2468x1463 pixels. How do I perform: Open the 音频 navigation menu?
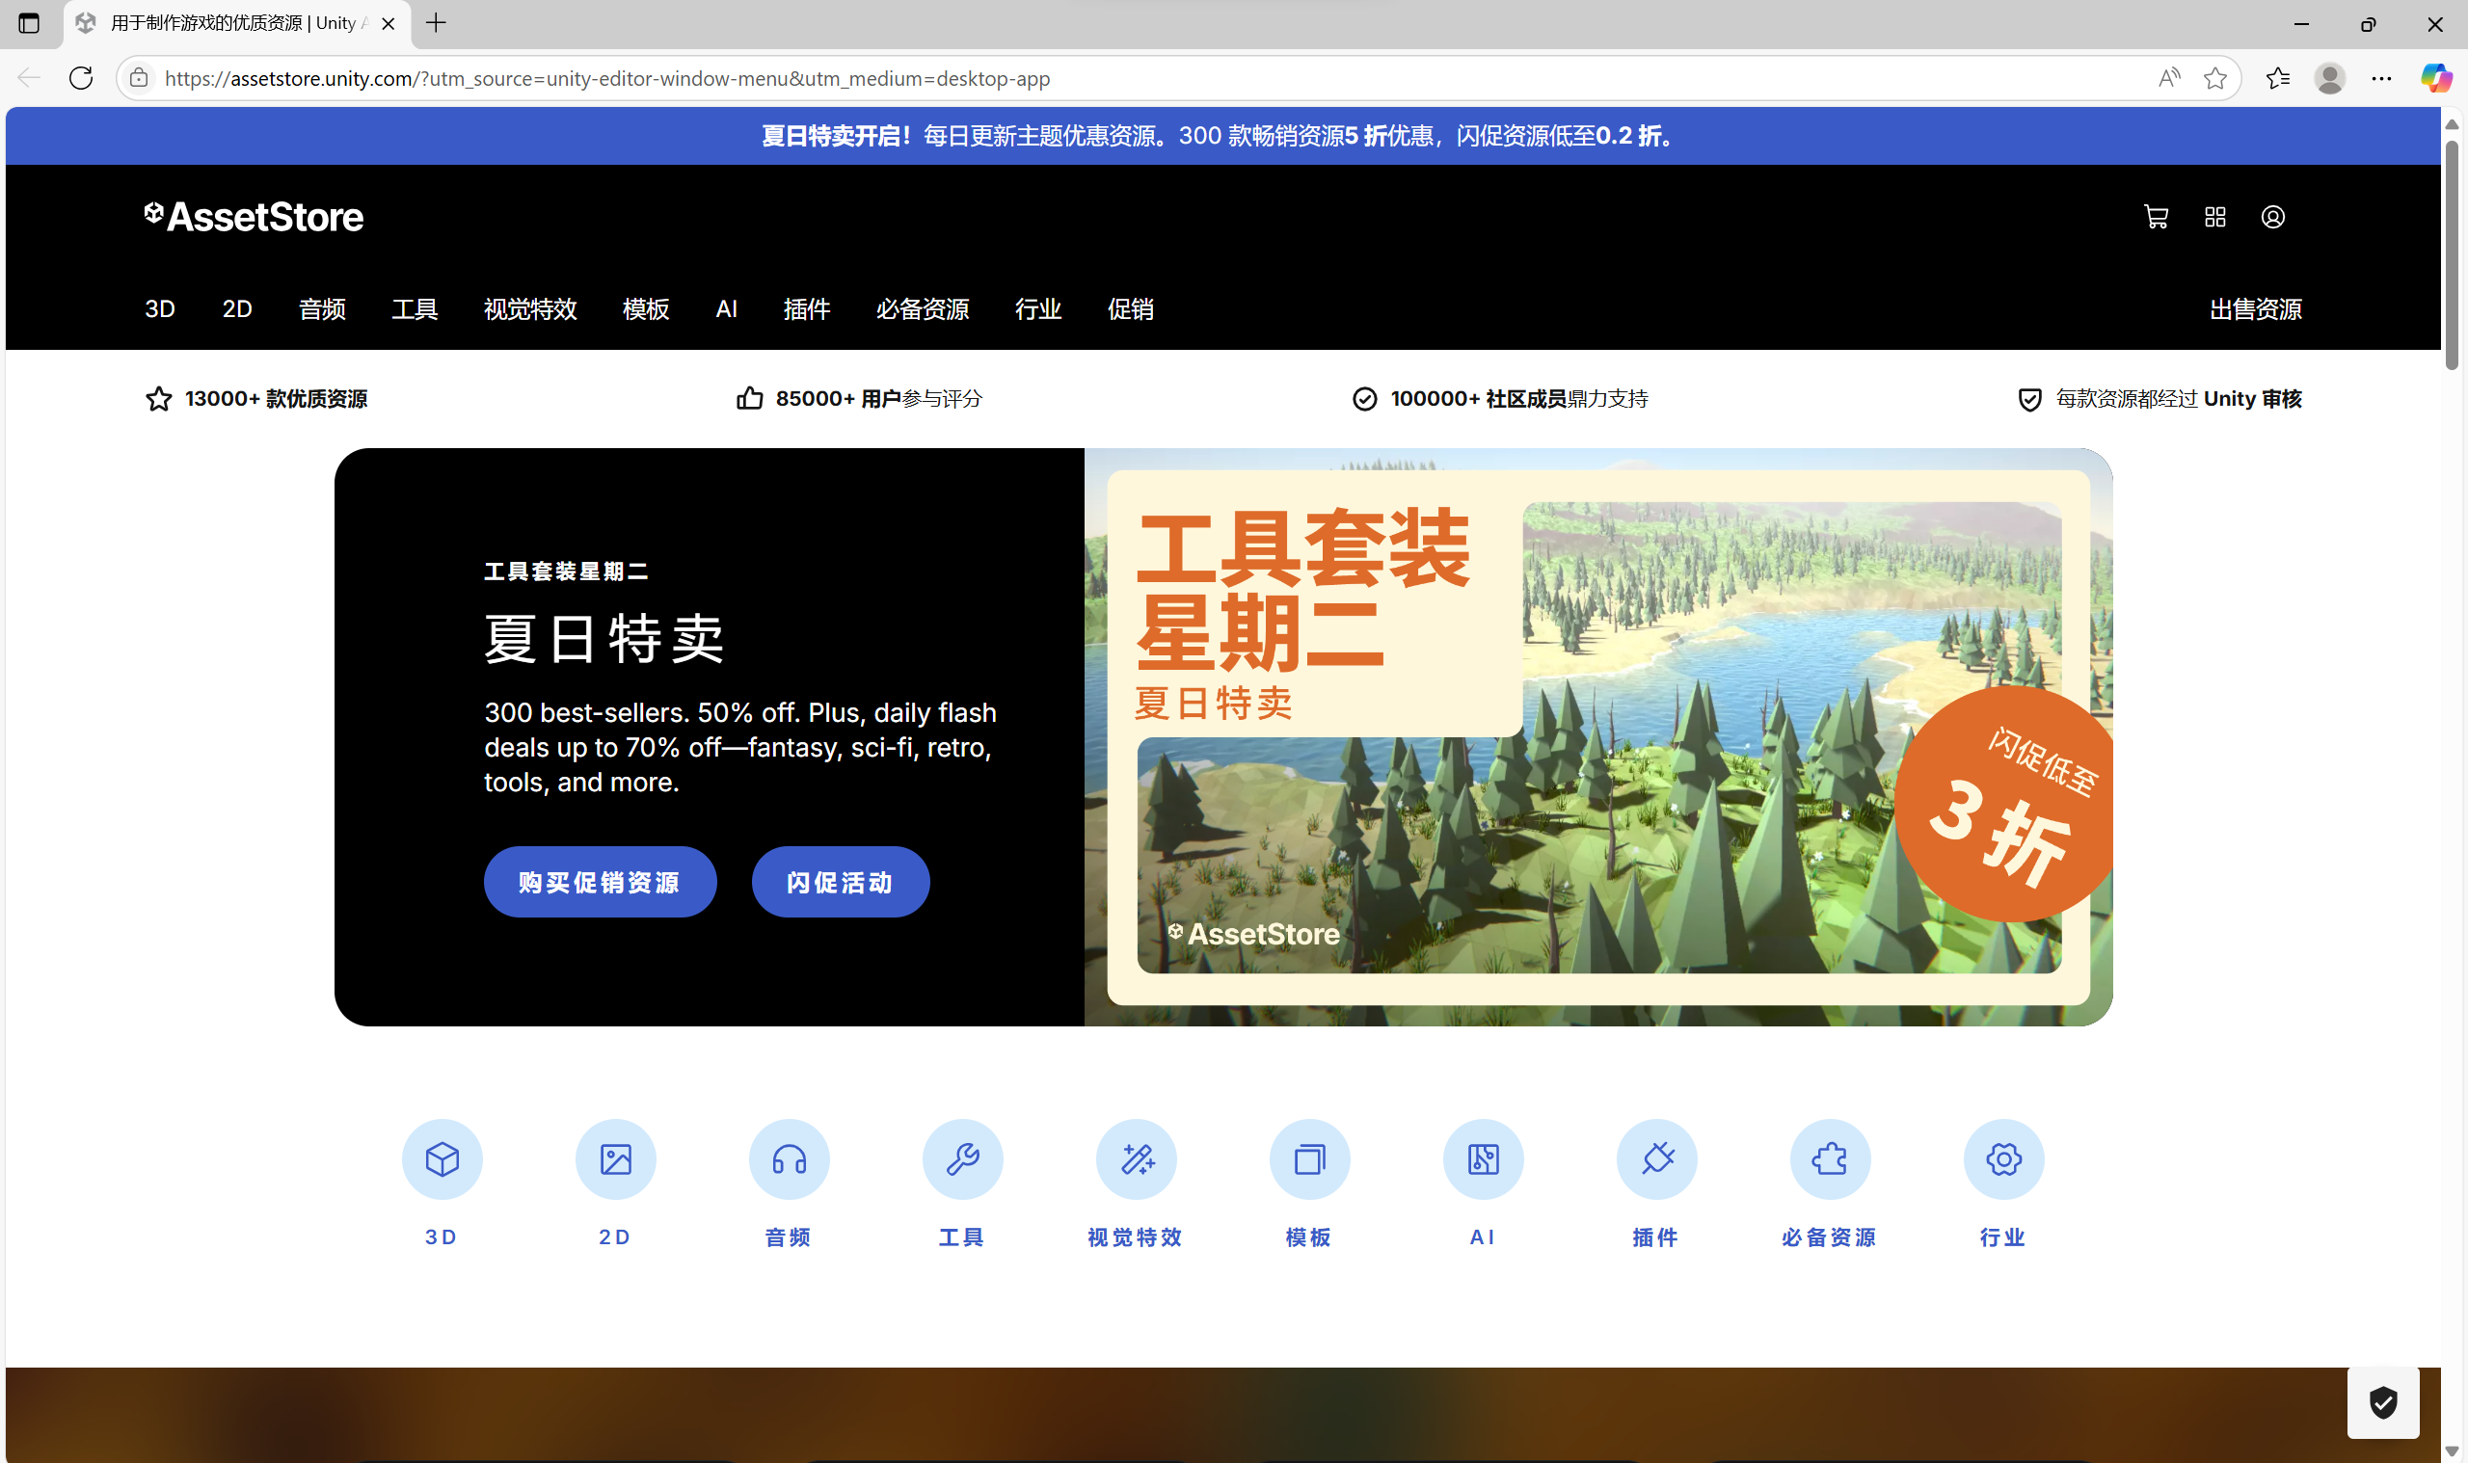(322, 309)
